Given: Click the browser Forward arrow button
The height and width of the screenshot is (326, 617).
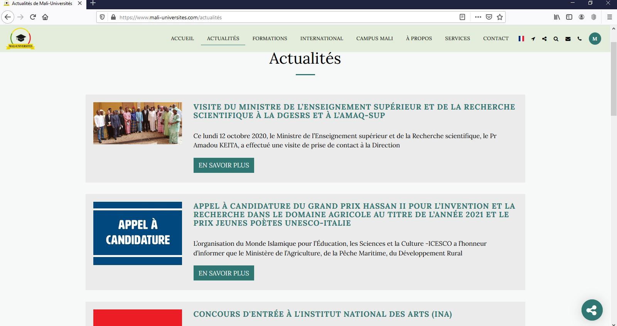Looking at the screenshot, I should pos(21,17).
